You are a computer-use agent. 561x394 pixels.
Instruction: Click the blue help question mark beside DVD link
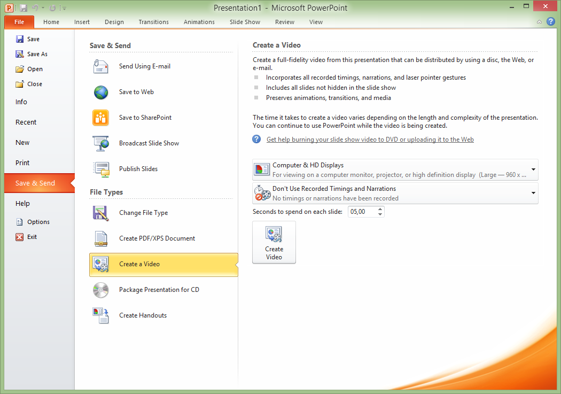pos(256,139)
